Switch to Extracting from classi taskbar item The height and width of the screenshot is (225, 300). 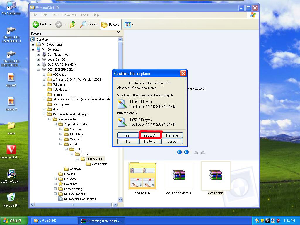tap(101, 221)
